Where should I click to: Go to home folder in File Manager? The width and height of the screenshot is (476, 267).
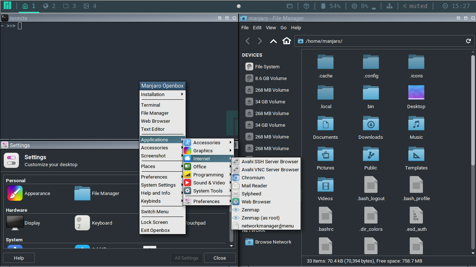[x=286, y=41]
